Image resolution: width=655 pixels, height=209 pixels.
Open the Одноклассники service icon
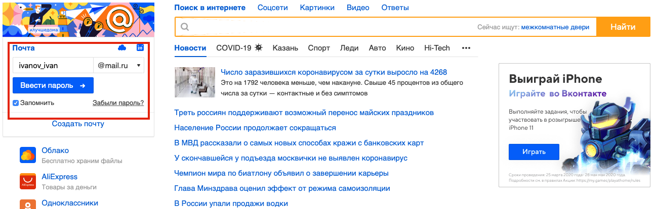[28, 204]
